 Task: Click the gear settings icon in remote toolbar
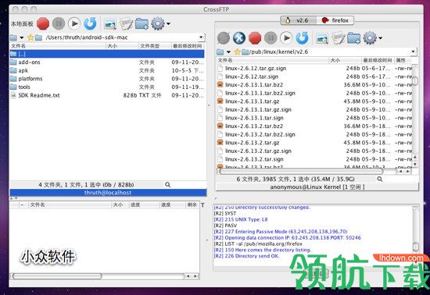coord(370,38)
